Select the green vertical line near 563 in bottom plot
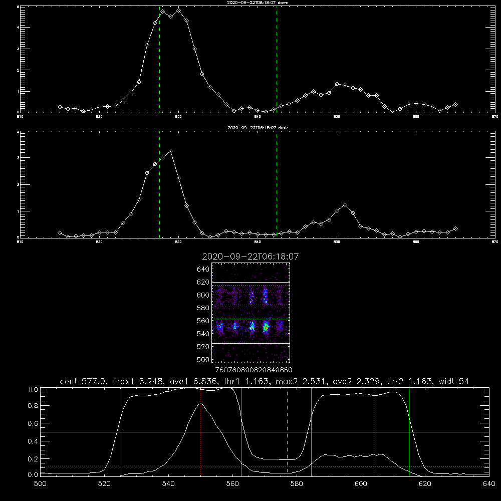This screenshot has height=501, width=501. 241,432
